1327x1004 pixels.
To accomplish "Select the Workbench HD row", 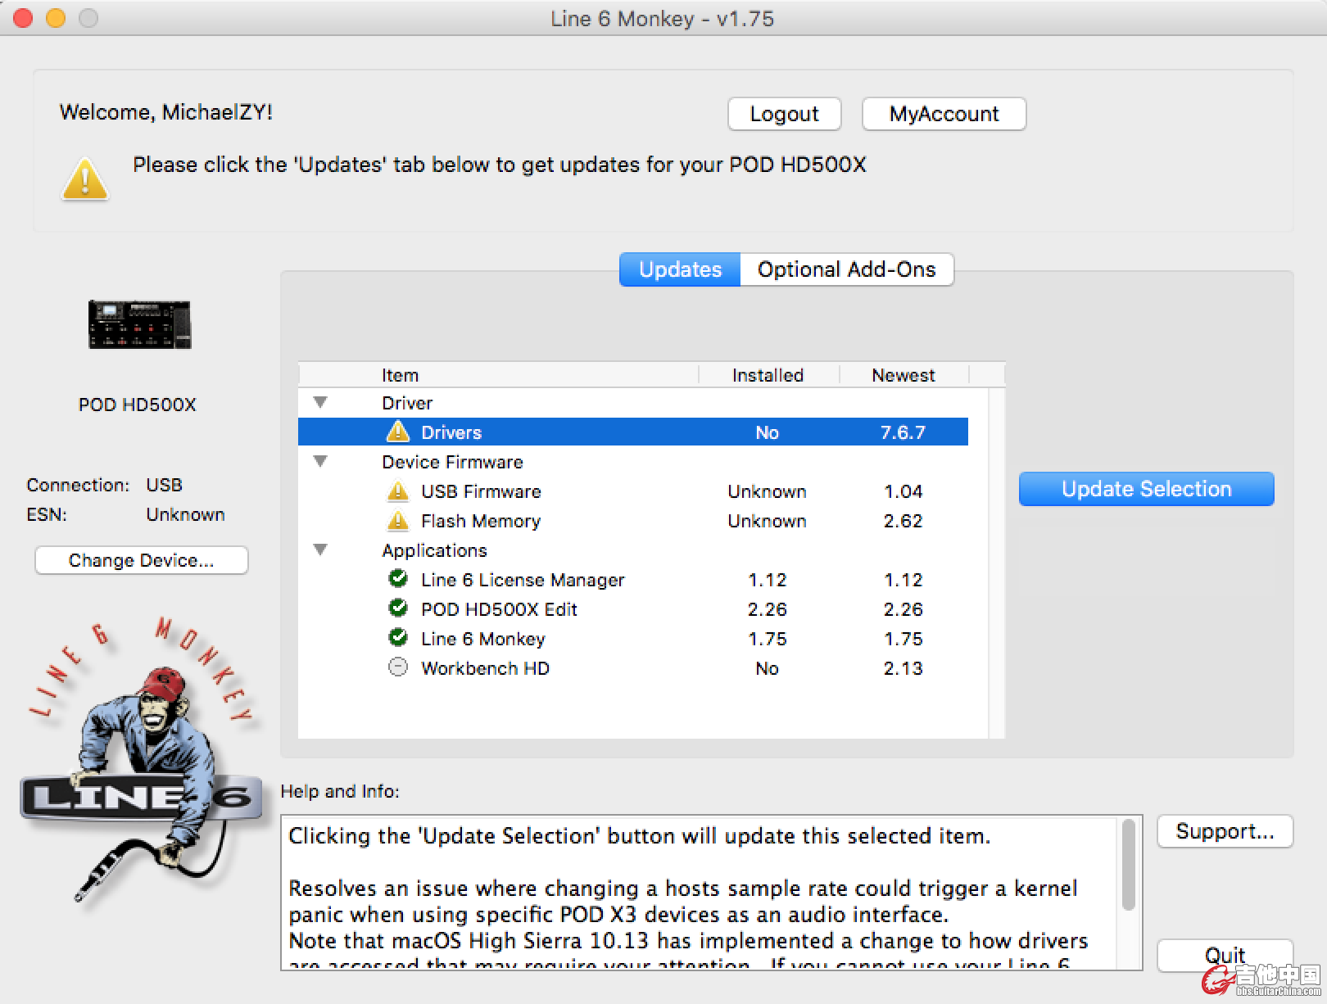I will pos(633,668).
